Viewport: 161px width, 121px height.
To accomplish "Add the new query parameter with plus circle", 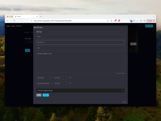I will [x=70, y=83].
